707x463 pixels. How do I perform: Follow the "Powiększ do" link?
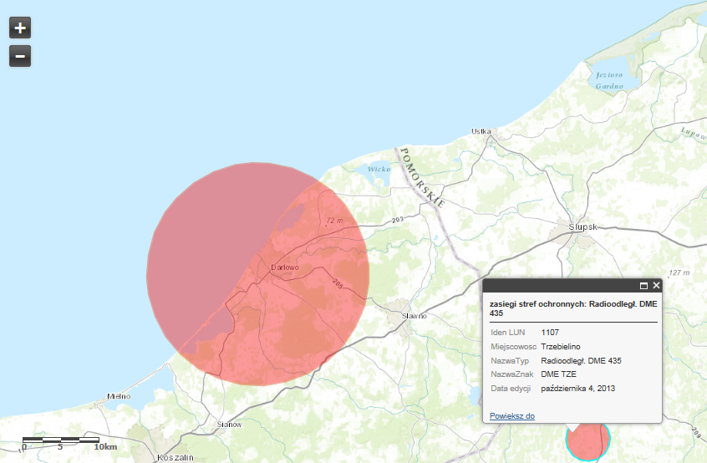(x=511, y=415)
